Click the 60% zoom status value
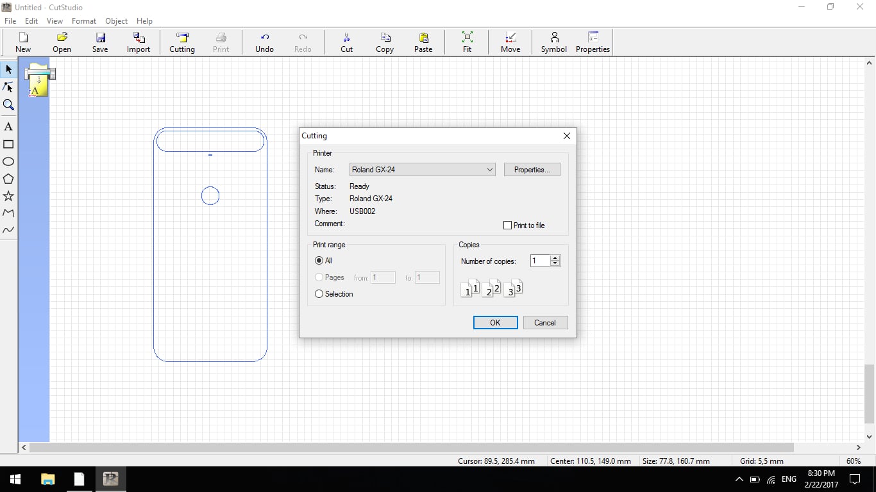Screen dimensions: 876x492 pos(853,461)
